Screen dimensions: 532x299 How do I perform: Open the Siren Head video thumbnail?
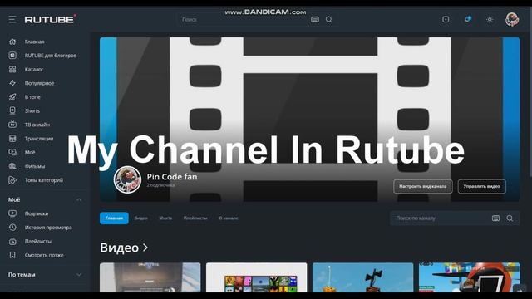pos(362,277)
